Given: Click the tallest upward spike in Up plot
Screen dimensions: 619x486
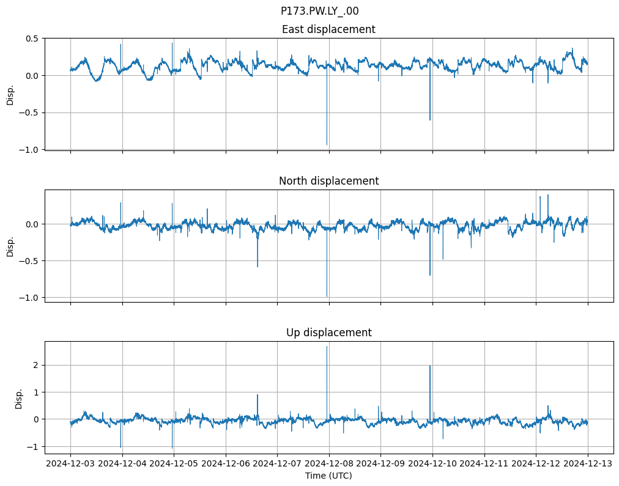Looking at the screenshot, I should pos(327,347).
